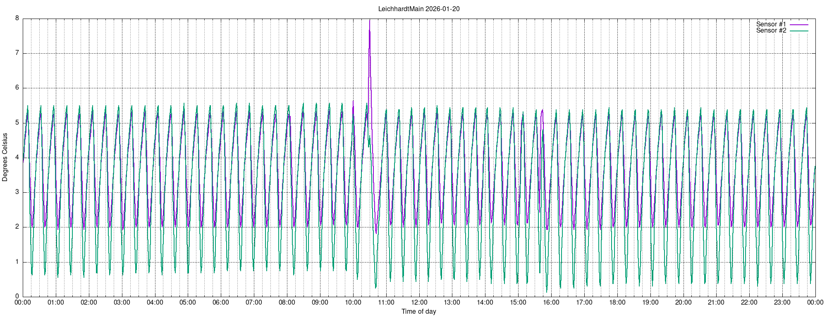
Task: Click the peak of the Sensor #1 spike
Action: (x=369, y=20)
